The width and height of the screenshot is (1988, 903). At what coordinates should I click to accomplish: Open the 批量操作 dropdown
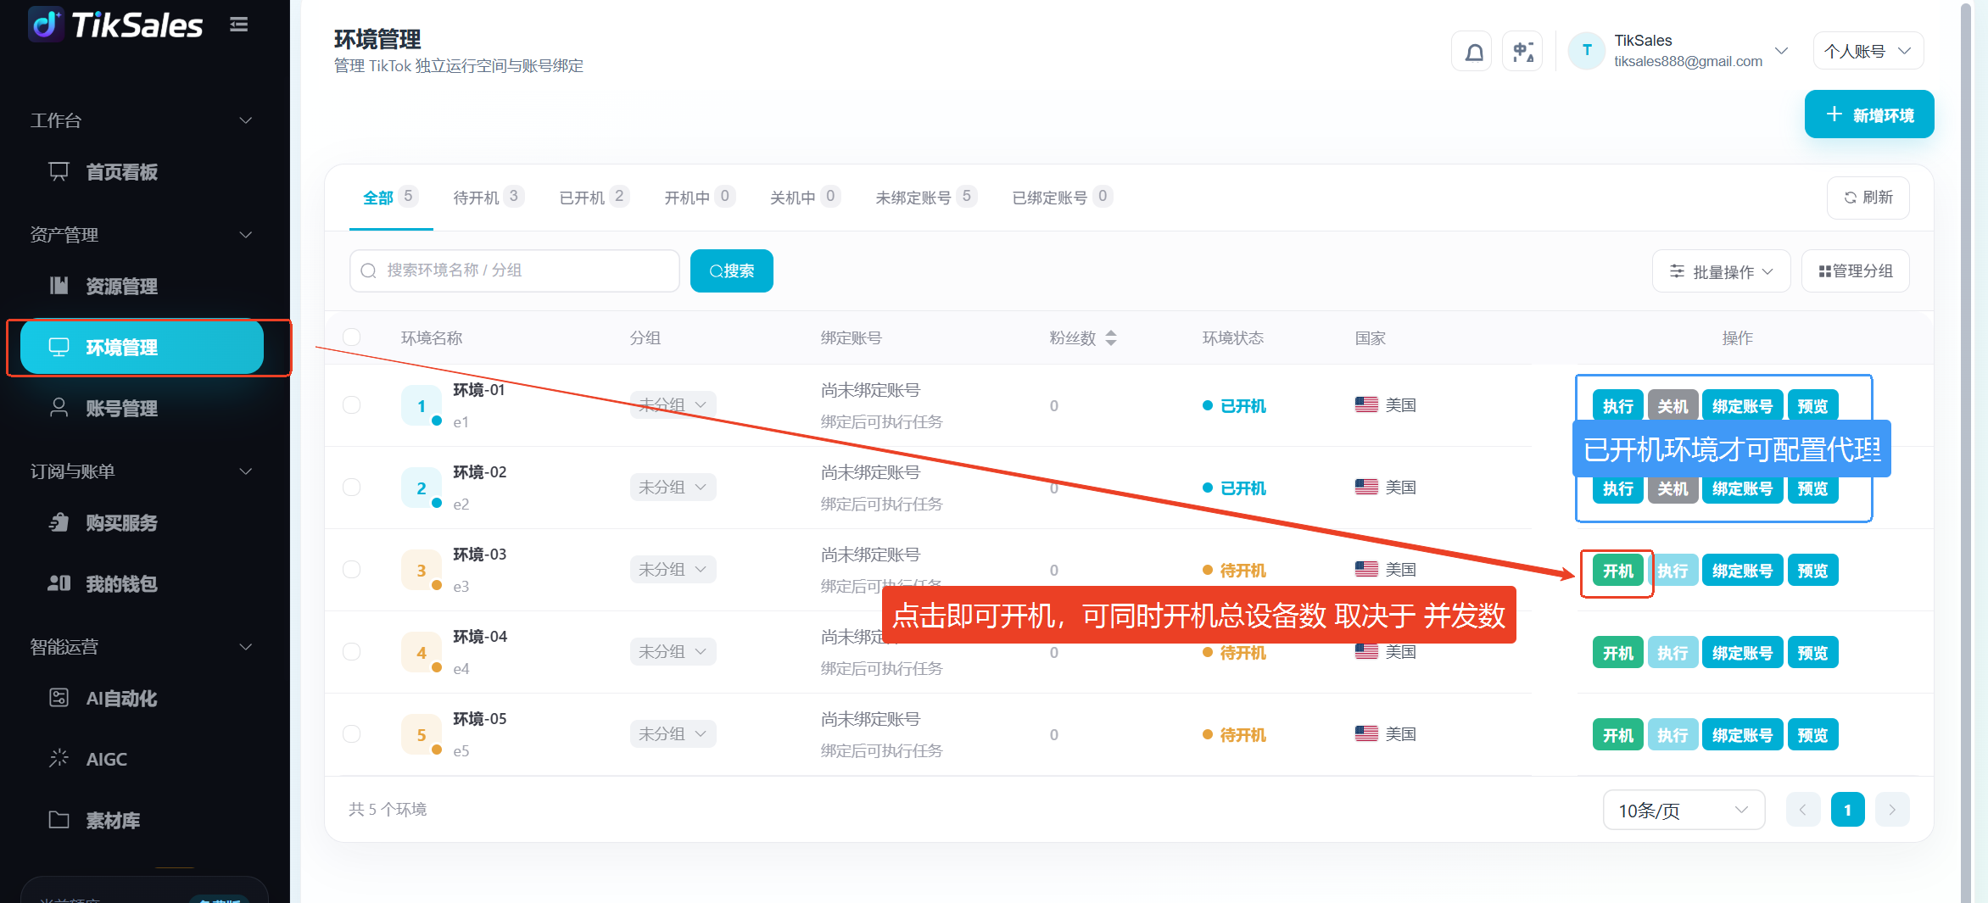(x=1721, y=271)
